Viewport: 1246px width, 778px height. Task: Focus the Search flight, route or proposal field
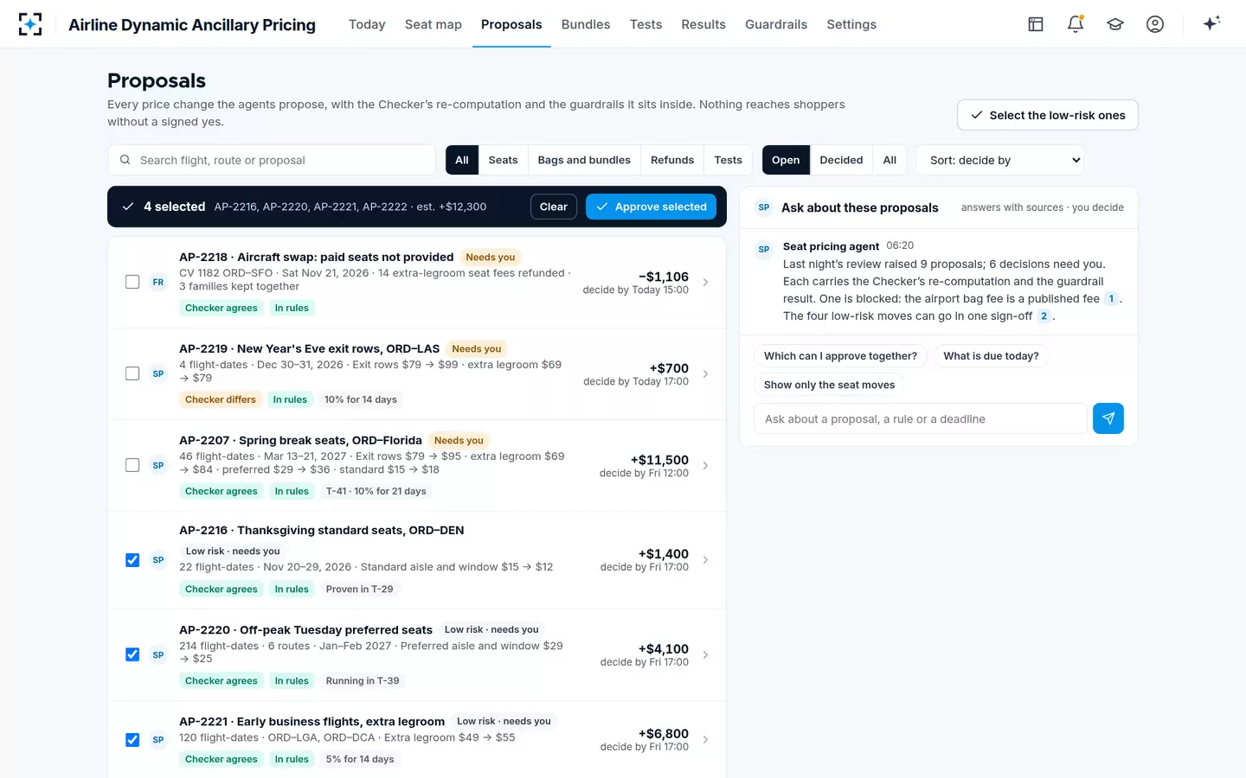point(272,160)
